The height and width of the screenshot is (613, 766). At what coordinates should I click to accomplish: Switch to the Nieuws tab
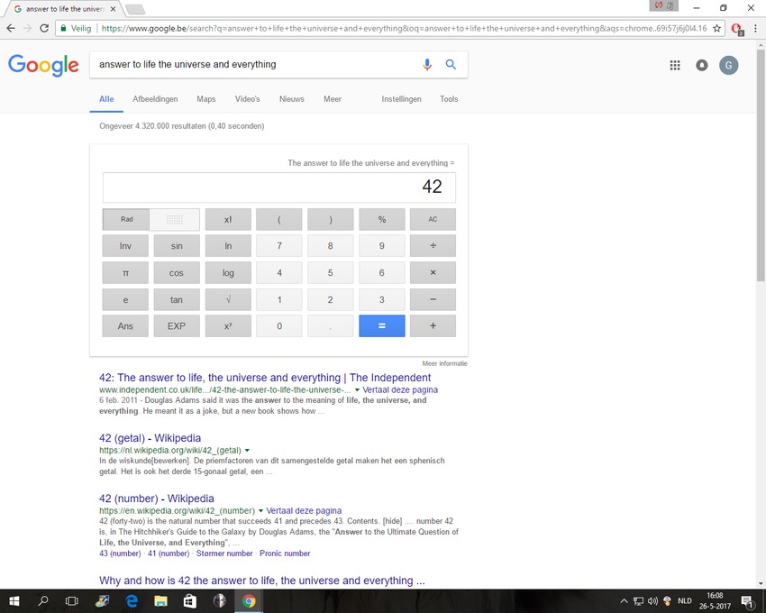tap(291, 99)
